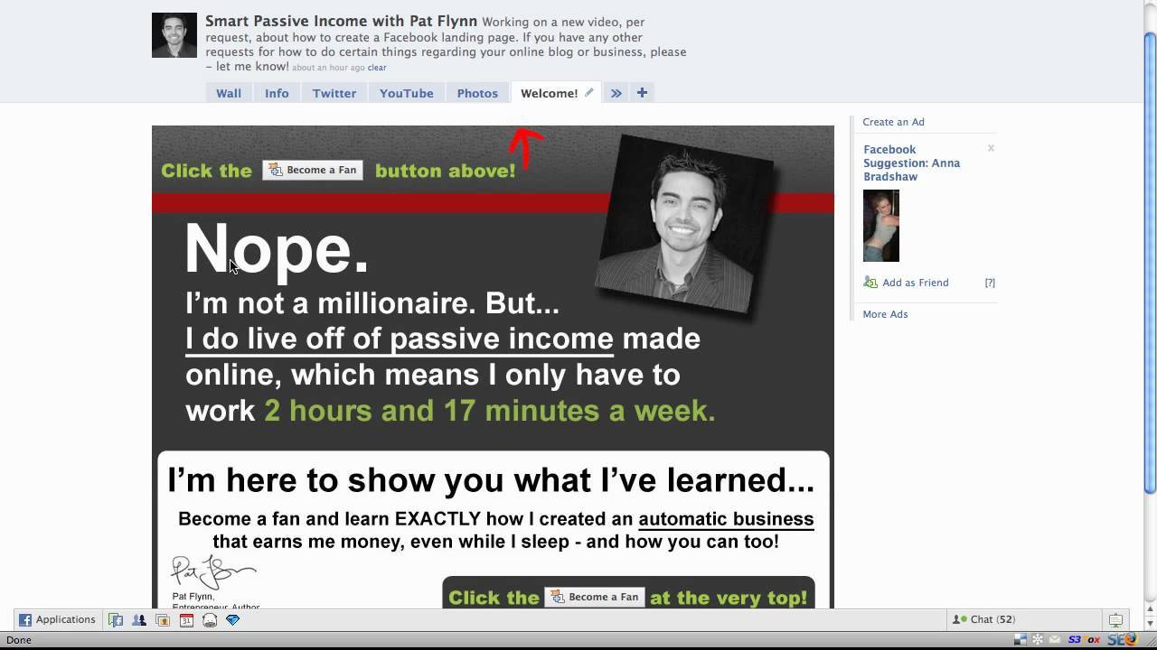Open the Photos icon in bottom bar
This screenshot has width=1157, height=650.
(163, 620)
